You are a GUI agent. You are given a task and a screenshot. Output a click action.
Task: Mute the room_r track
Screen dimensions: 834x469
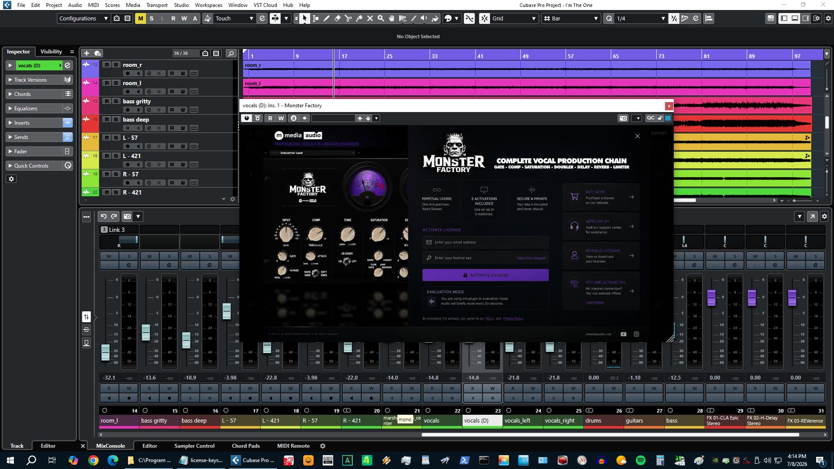click(x=107, y=65)
